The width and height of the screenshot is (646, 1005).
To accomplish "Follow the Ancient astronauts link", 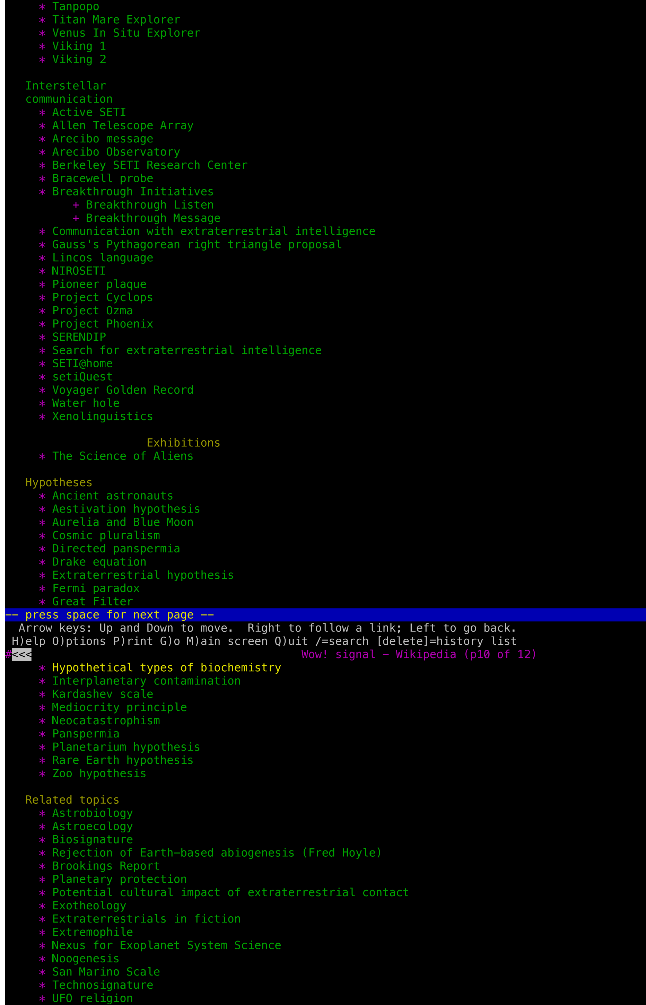I will (112, 495).
